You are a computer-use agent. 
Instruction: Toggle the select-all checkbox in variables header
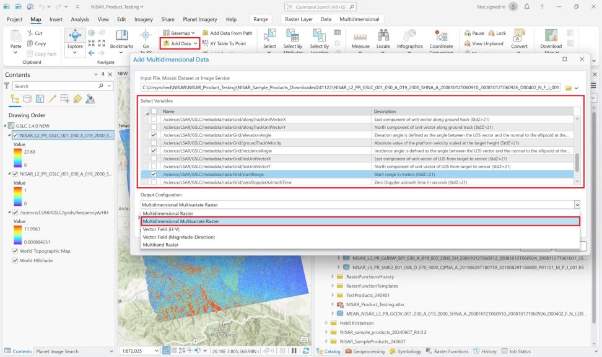(x=154, y=111)
